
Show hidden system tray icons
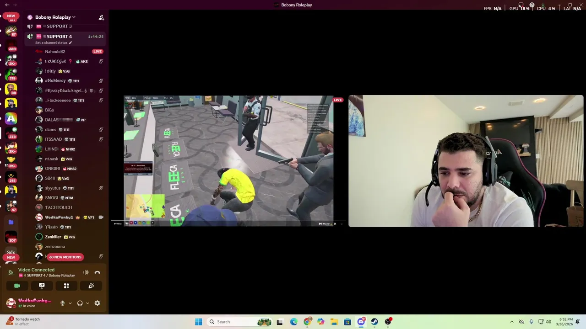tap(512, 322)
